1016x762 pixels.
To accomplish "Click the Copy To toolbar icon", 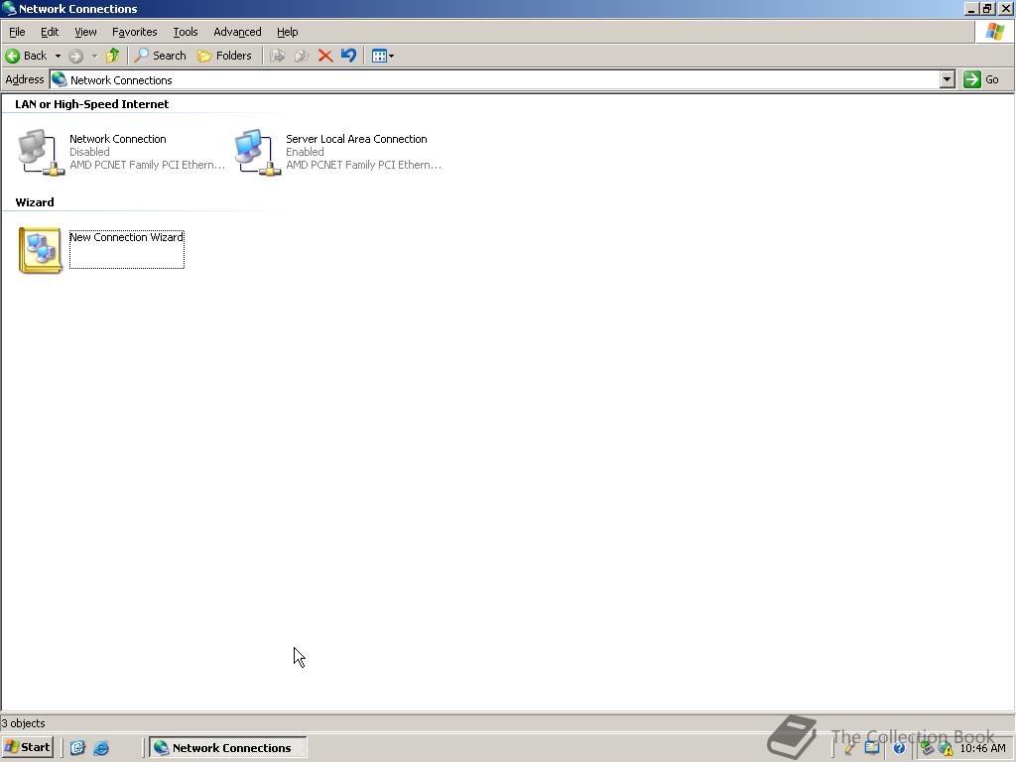I will pyautogui.click(x=302, y=56).
